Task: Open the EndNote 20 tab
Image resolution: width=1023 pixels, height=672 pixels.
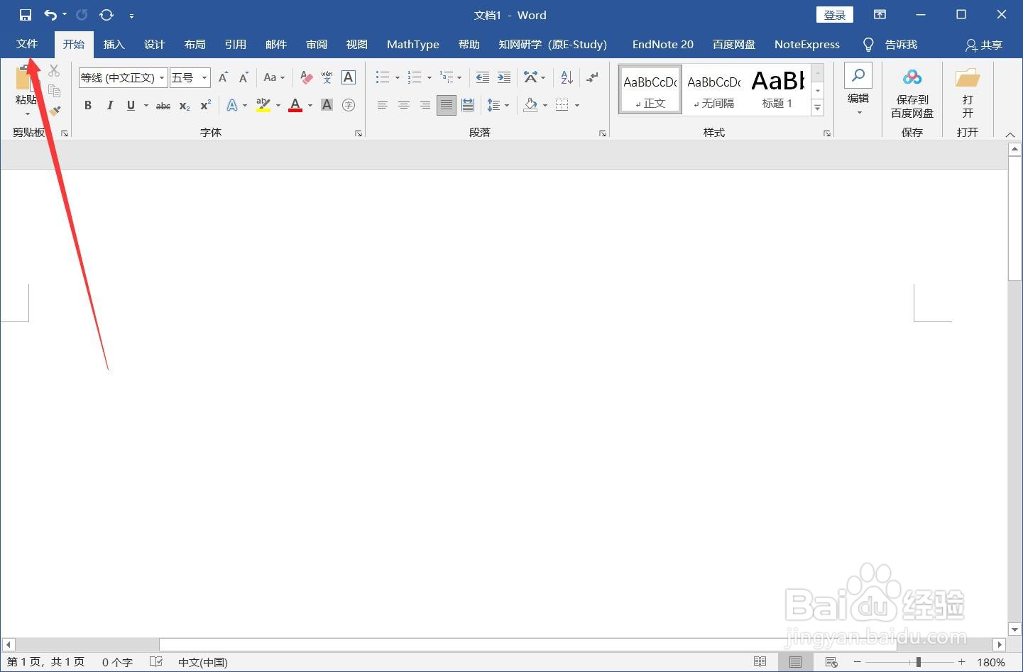Action: pos(663,44)
